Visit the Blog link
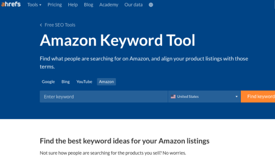The width and height of the screenshot is (275, 157). click(x=88, y=5)
